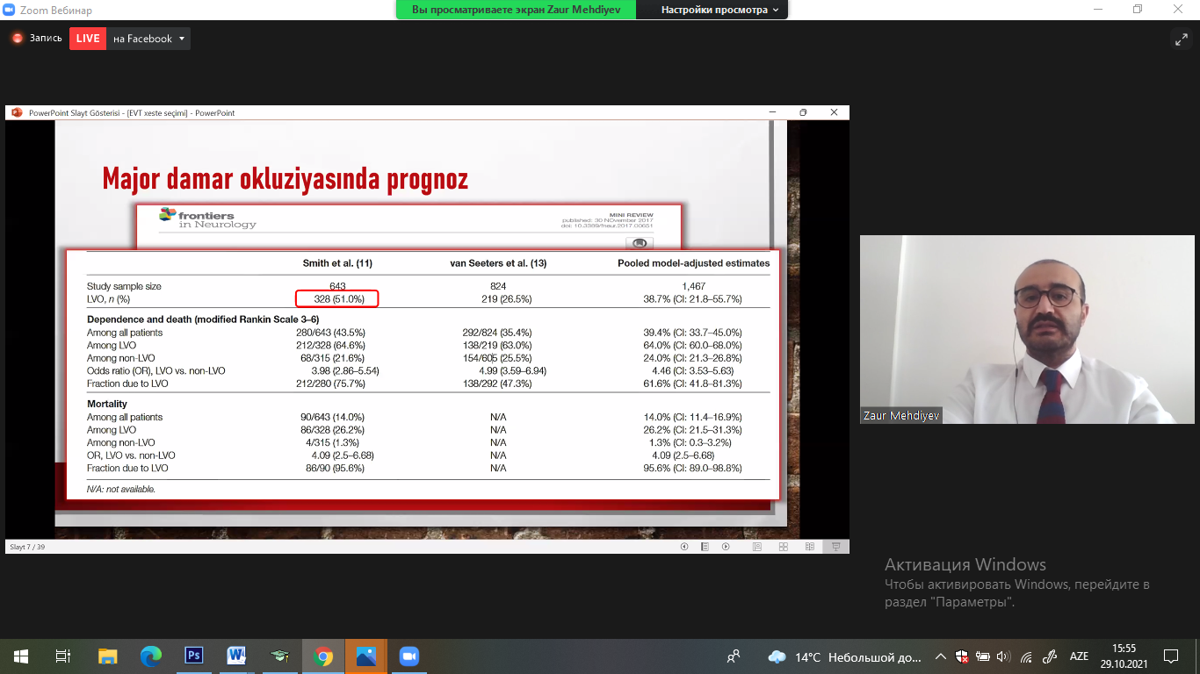
Task: Switch to Slide Sorter view
Action: (784, 547)
